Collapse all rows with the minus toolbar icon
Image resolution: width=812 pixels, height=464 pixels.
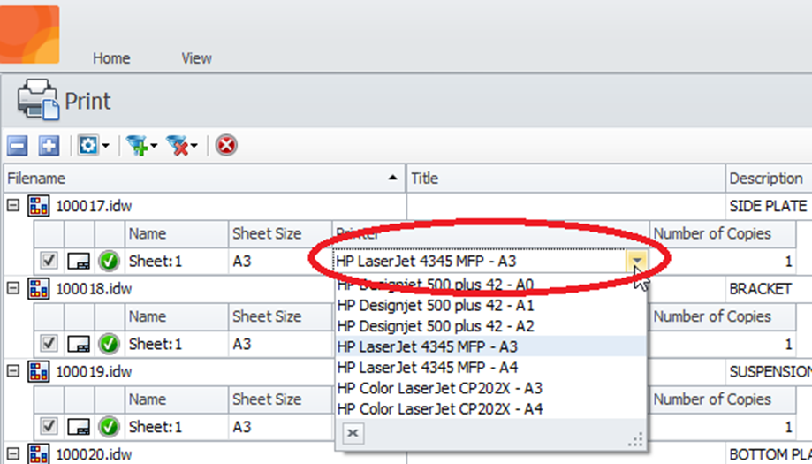click(x=19, y=146)
